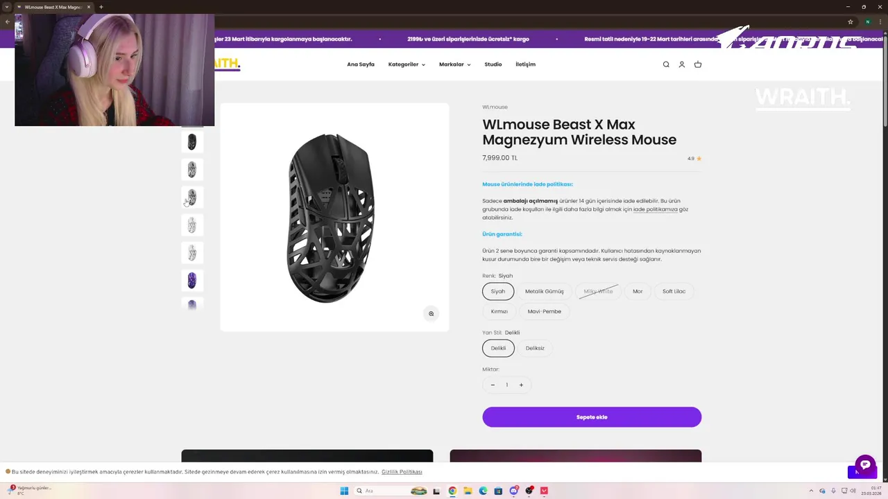Click the 7,999.00 TL price text
888x499 pixels.
[499, 158]
